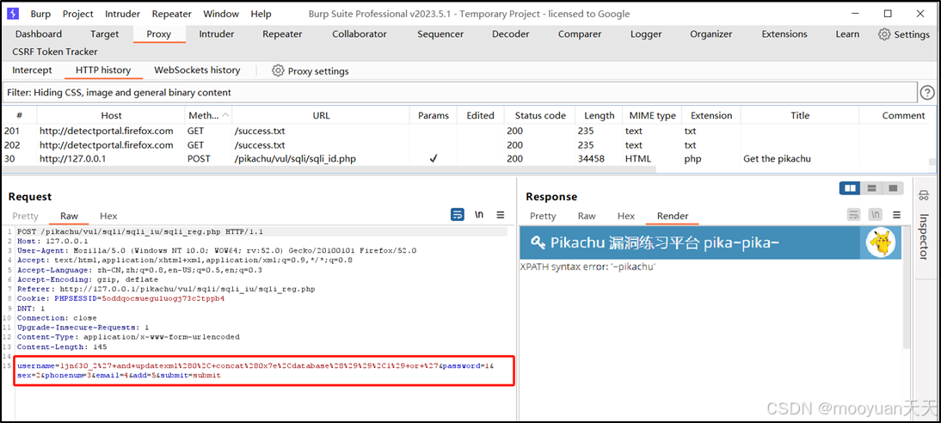The image size is (941, 423).
Task: Sort by the Host column header
Action: click(x=111, y=115)
